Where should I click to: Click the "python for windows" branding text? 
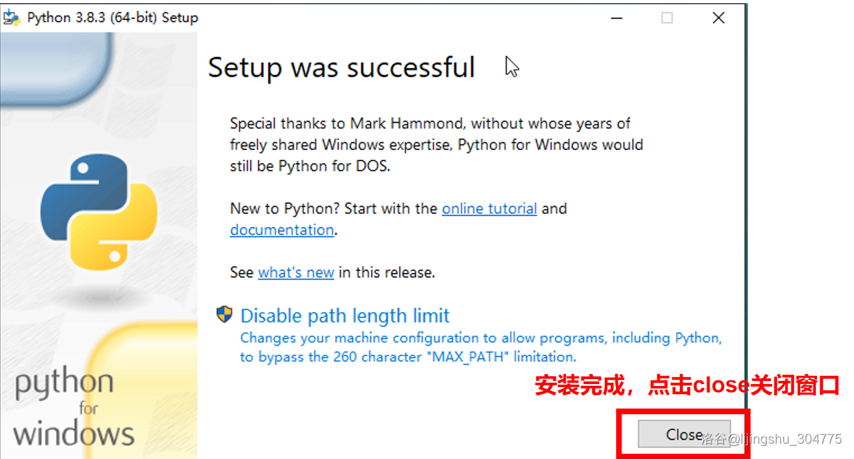[x=73, y=408]
